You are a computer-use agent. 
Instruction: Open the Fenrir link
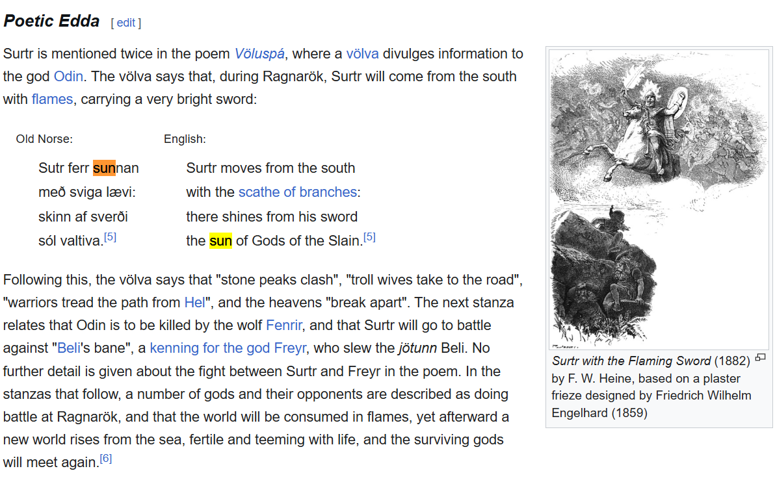click(x=283, y=325)
